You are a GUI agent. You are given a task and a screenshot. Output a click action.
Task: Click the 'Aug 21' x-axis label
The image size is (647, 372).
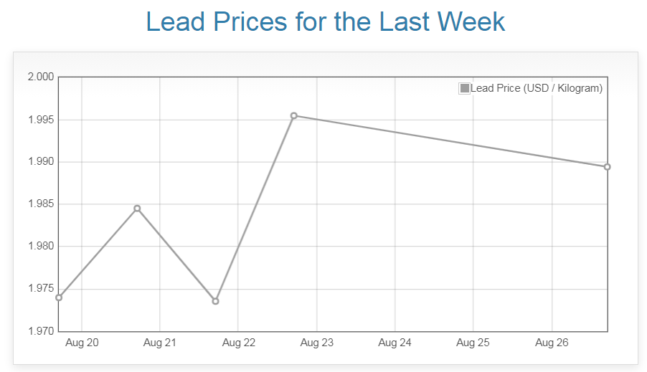[159, 343]
